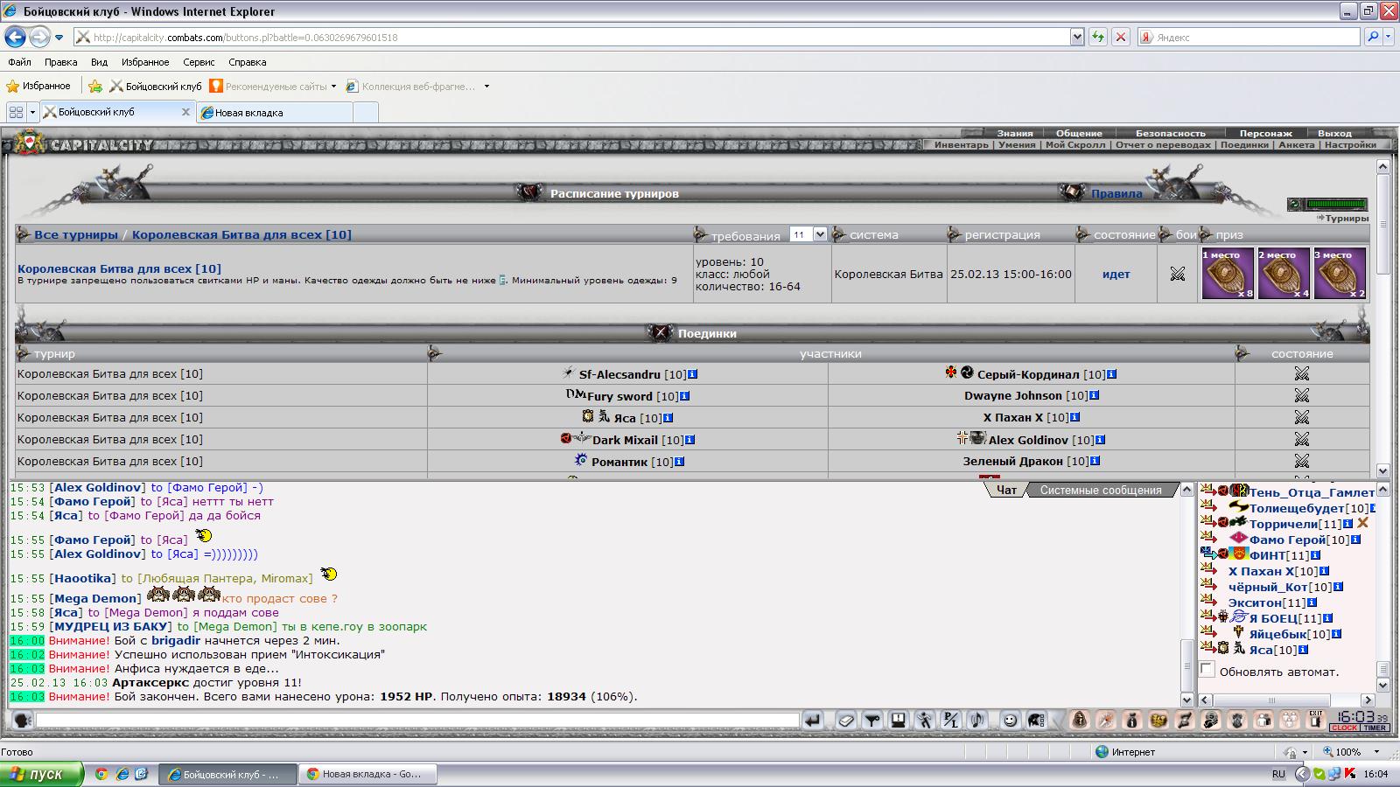
Task: Click the P/L translit icon
Action: click(x=950, y=720)
